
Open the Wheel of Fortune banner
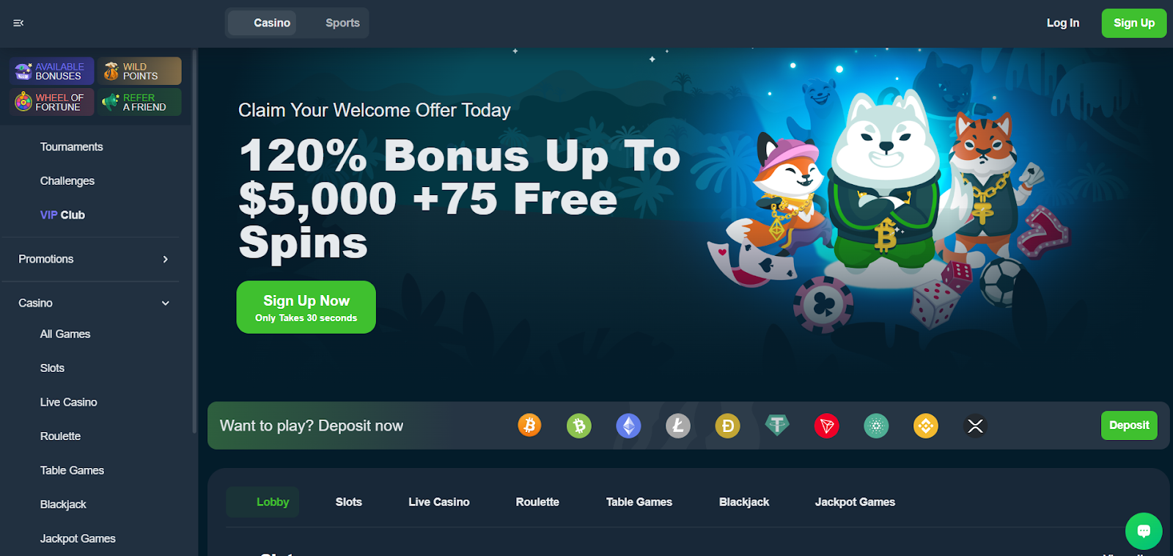click(x=52, y=102)
